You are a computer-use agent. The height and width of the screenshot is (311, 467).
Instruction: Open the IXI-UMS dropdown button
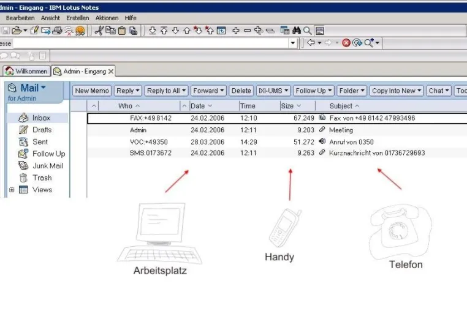(x=273, y=91)
